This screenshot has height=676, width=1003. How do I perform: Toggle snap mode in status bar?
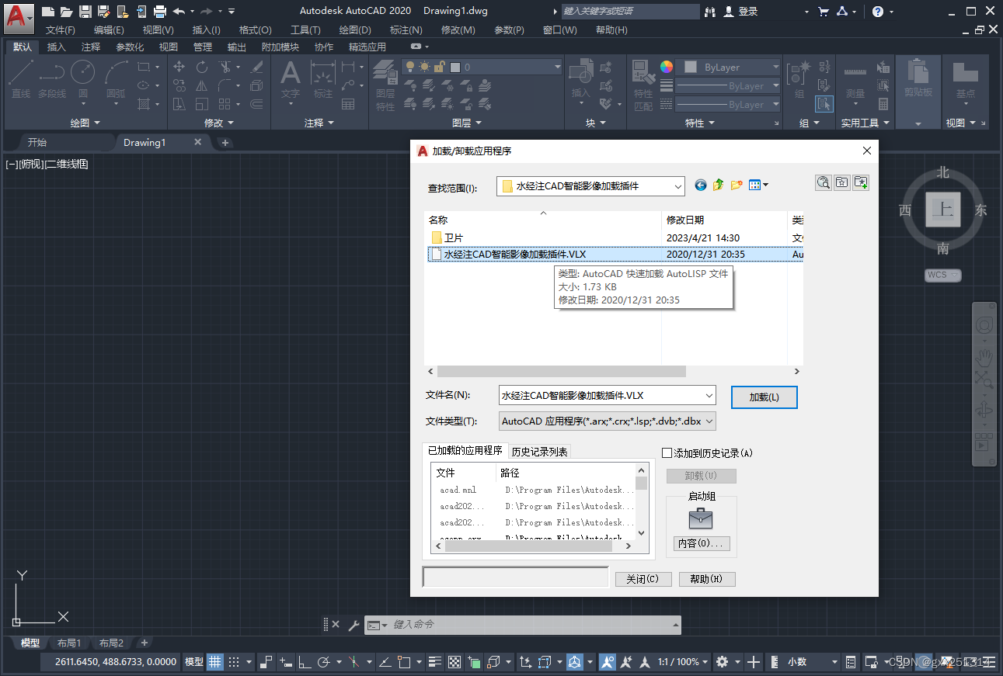[233, 662]
